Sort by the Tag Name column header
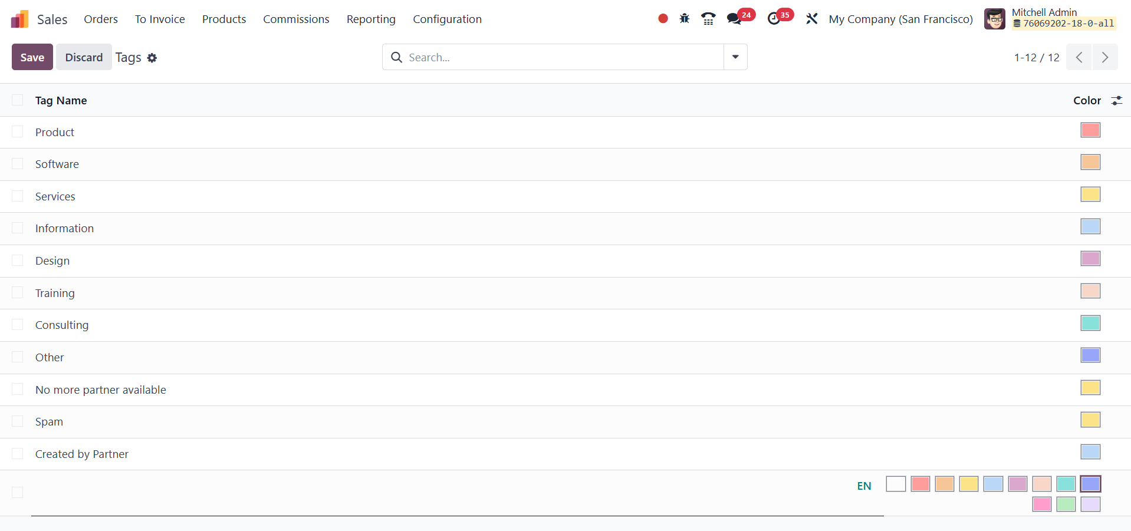 pos(61,101)
